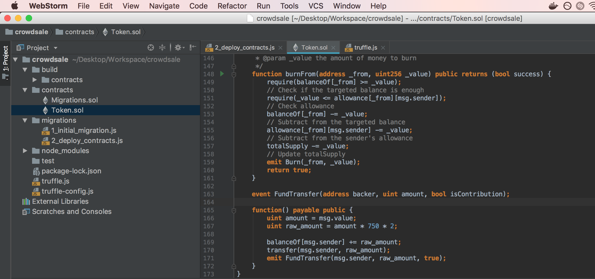
Task: Click the locate/scroll from source target icon
Action: 151,47
